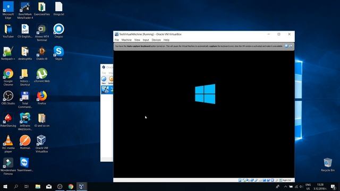Select the Google Chrome desktop shortcut
This screenshot has width=340, height=191.
(8, 77)
